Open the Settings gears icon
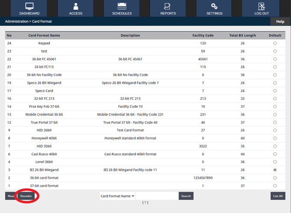The width and height of the screenshot is (291, 213). 214,6
